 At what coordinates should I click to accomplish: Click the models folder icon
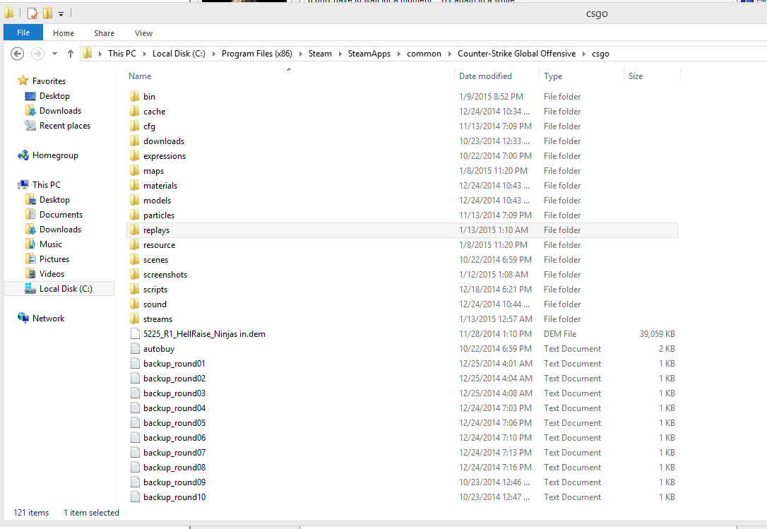point(134,200)
